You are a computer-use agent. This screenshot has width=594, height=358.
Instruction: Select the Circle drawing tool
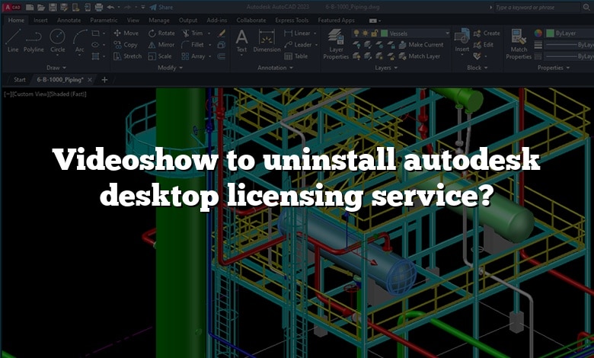[57, 40]
